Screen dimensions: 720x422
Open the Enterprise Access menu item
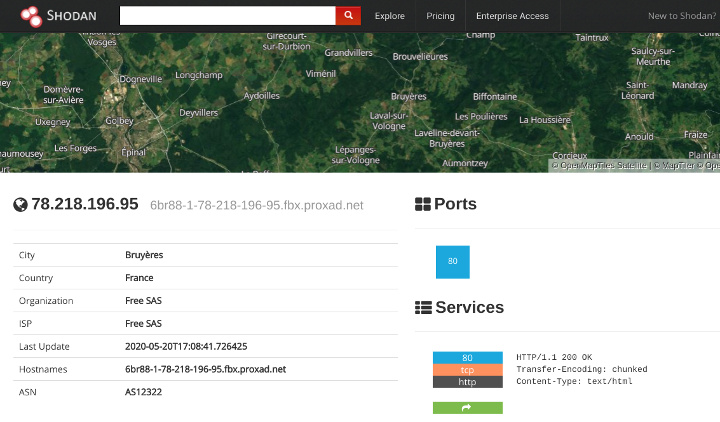512,16
